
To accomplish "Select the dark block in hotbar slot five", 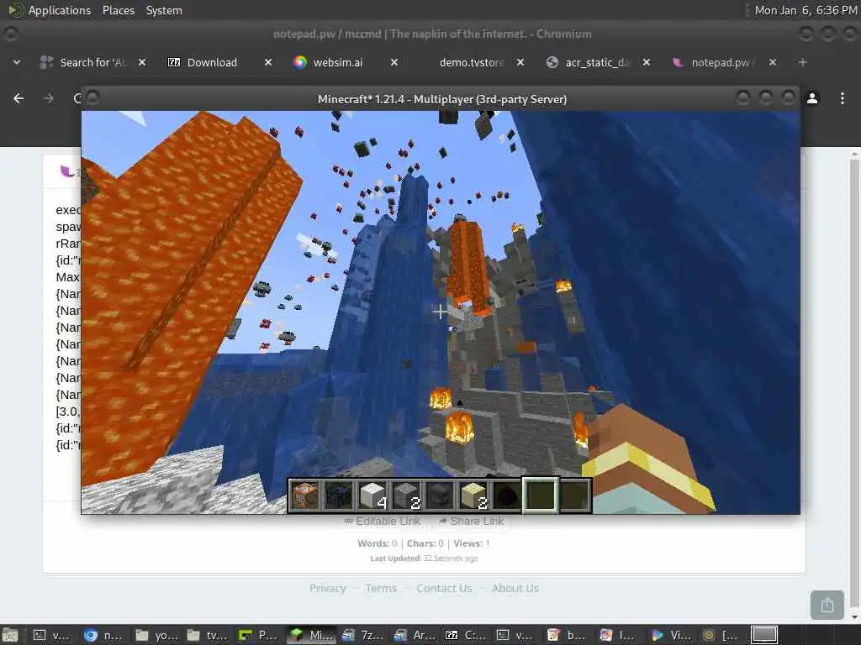I will (x=439, y=496).
